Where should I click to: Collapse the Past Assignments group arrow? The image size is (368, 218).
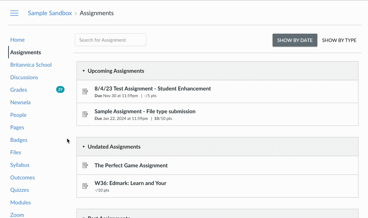(x=84, y=217)
